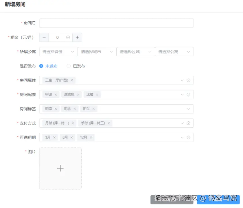This screenshot has height=208, width=243.
Task: Remove the 朝东 tag
Action: pos(93,109)
